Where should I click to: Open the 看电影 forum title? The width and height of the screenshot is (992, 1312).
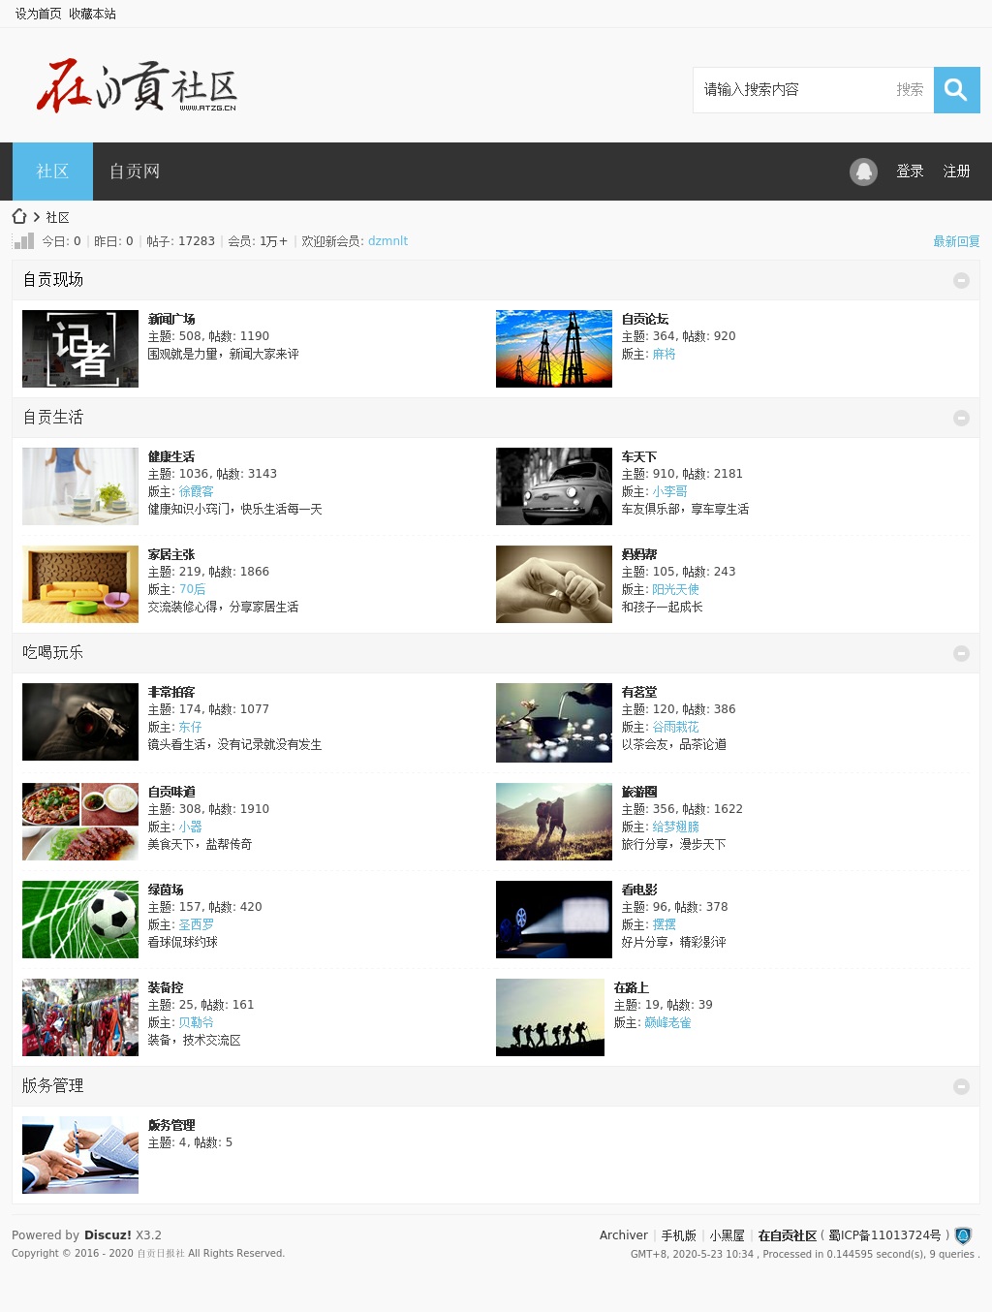click(x=639, y=890)
